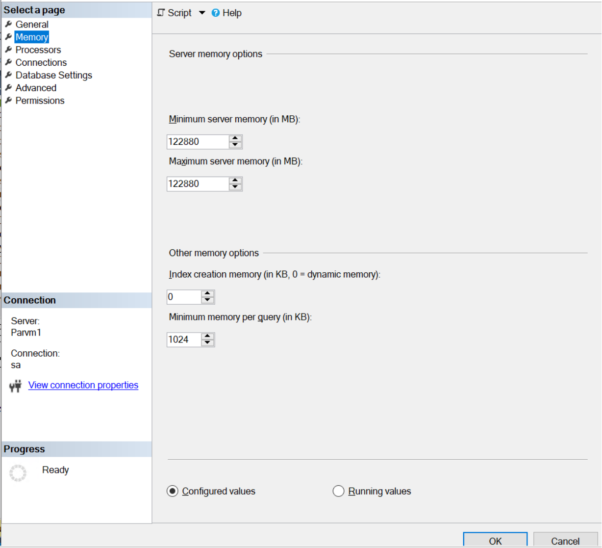The image size is (602, 548).
Task: Open Database Settings page
Action: (54, 76)
